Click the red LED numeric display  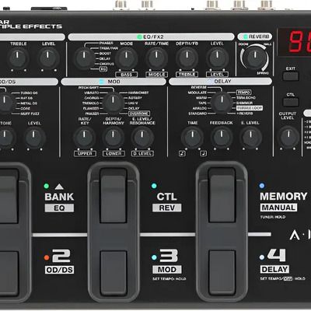tap(294, 42)
